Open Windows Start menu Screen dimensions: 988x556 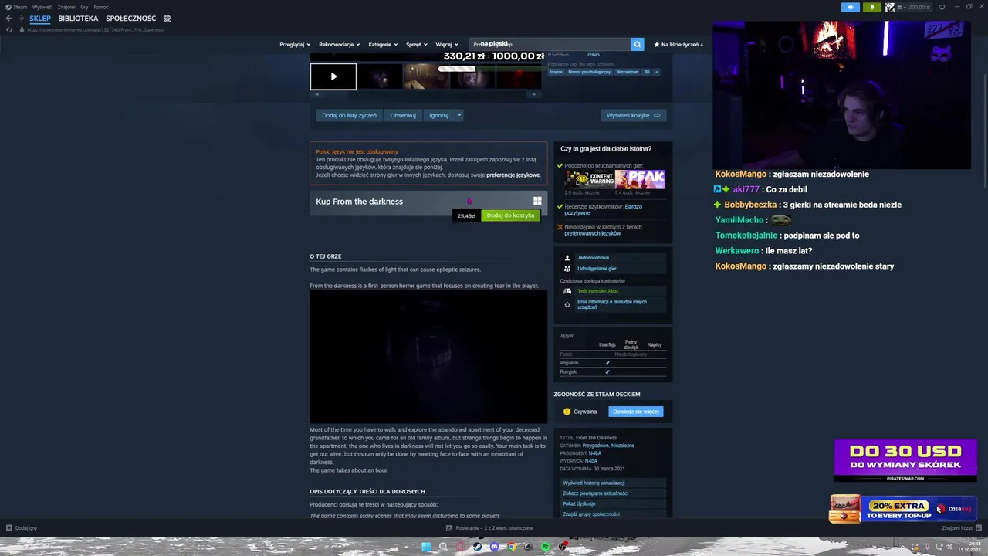point(425,547)
